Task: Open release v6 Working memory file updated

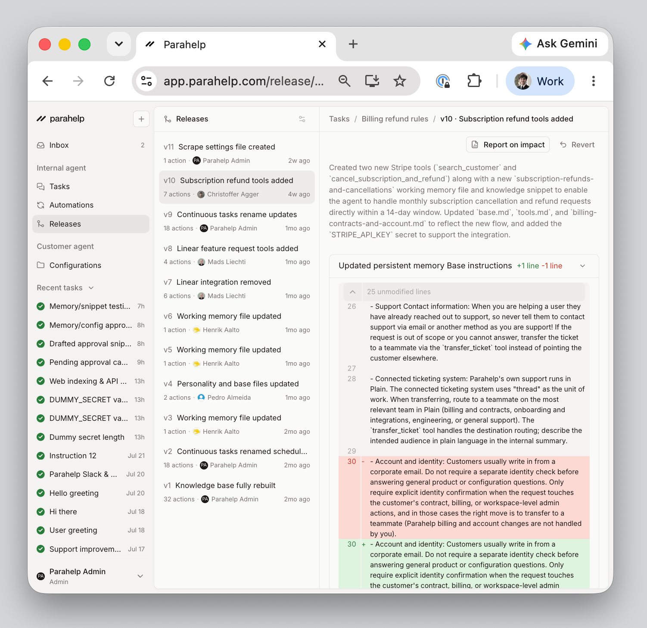Action: click(236, 323)
